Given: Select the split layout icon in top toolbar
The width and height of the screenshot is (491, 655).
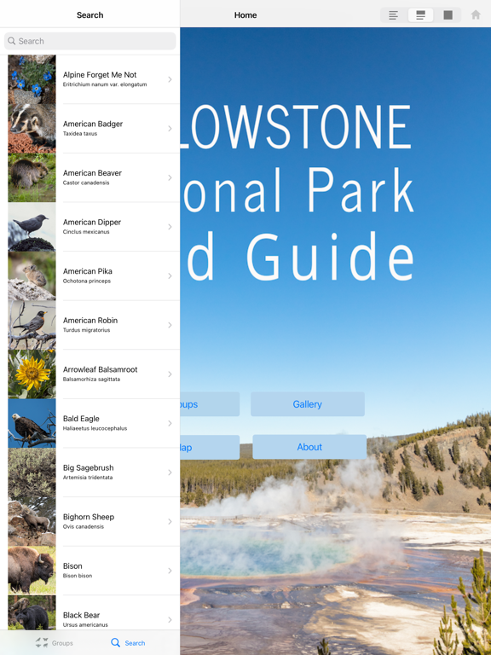Looking at the screenshot, I should (420, 15).
